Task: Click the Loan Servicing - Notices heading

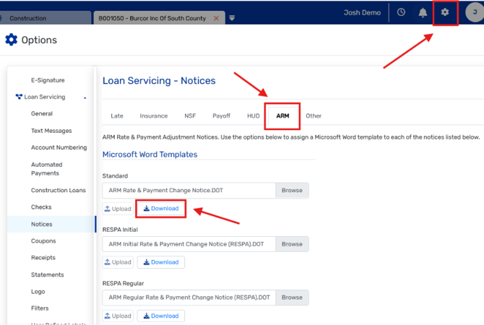Action: pos(159,81)
